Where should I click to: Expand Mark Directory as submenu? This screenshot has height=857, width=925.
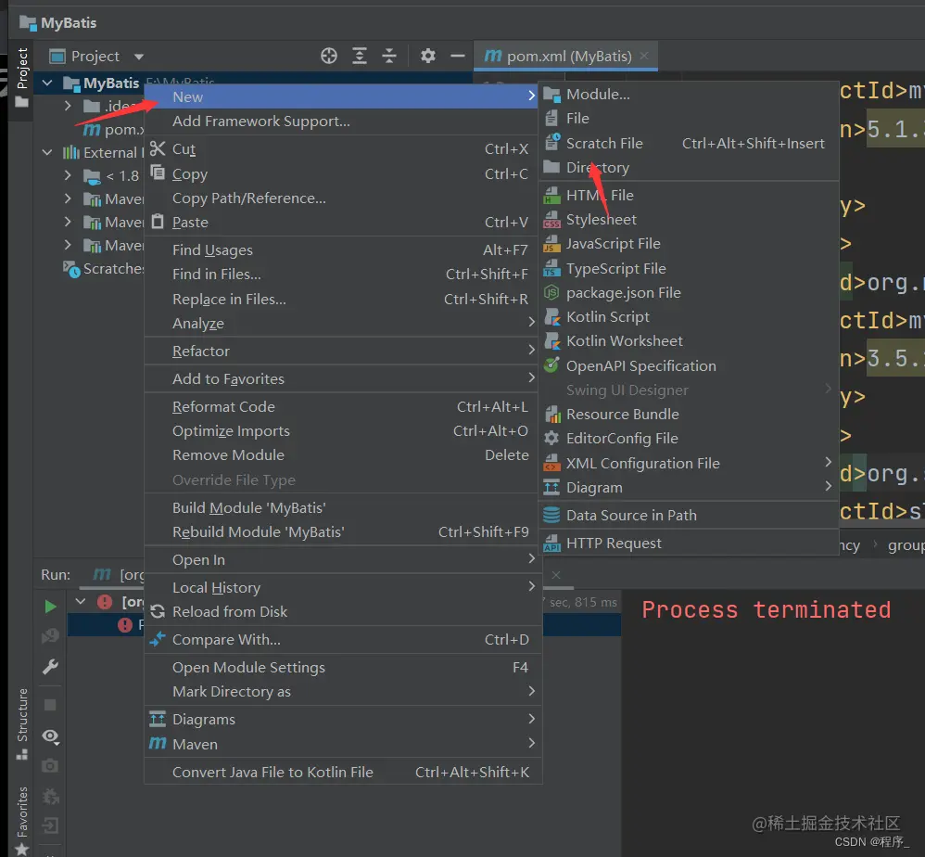click(x=342, y=691)
